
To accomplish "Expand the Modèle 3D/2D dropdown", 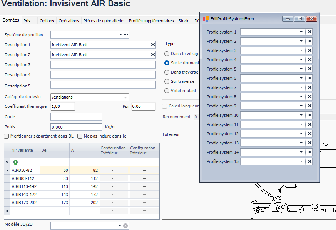I will point(120,226).
